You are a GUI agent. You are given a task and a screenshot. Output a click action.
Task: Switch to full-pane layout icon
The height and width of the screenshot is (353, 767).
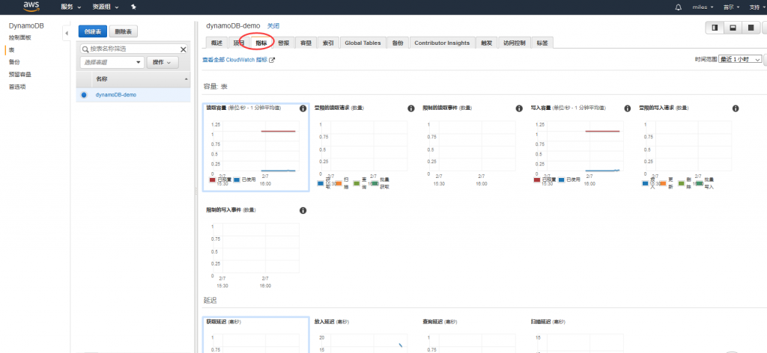click(751, 28)
